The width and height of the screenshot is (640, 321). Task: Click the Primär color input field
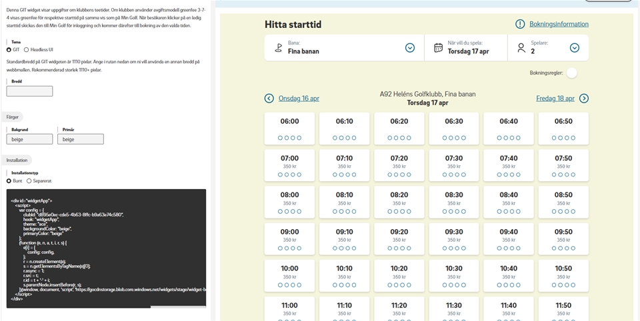[x=81, y=139]
